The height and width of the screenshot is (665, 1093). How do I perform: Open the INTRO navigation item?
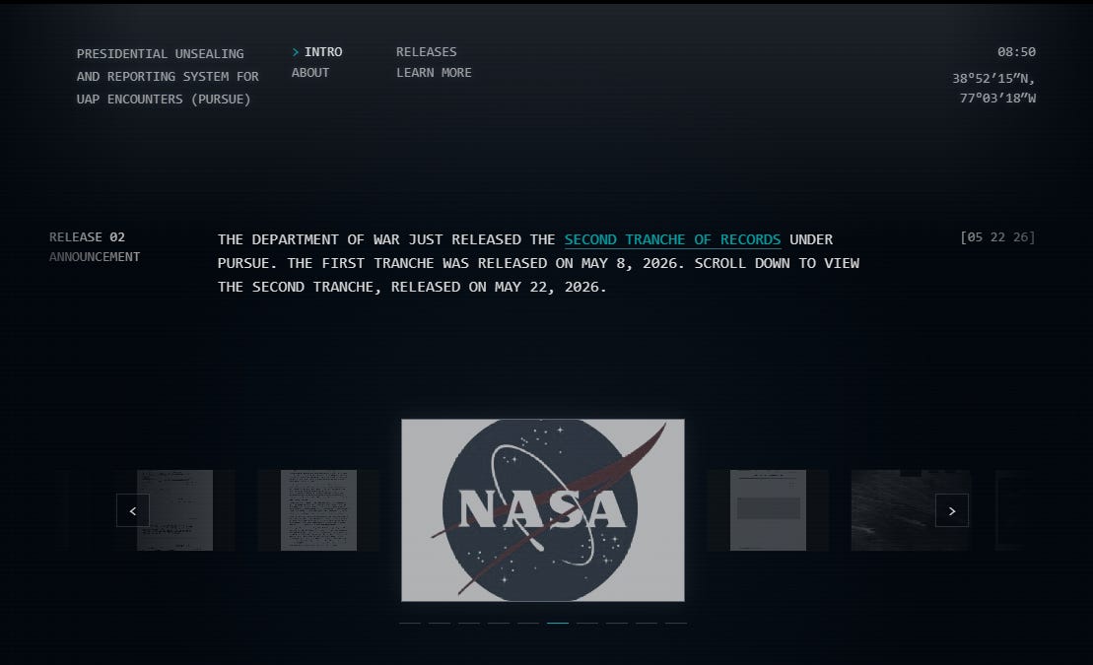click(x=322, y=52)
